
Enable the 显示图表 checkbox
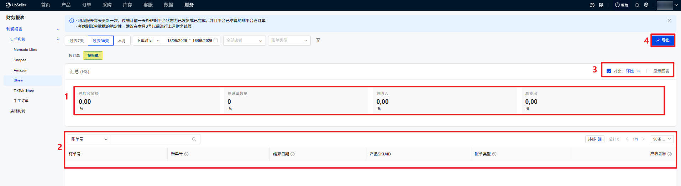coord(649,71)
